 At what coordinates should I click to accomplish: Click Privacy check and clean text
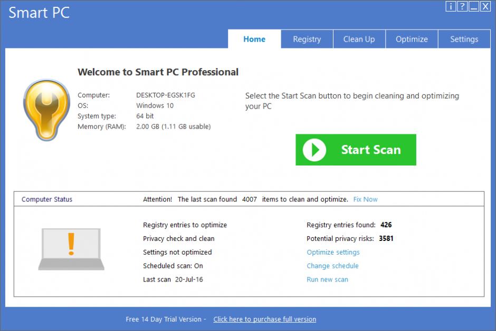click(x=178, y=238)
